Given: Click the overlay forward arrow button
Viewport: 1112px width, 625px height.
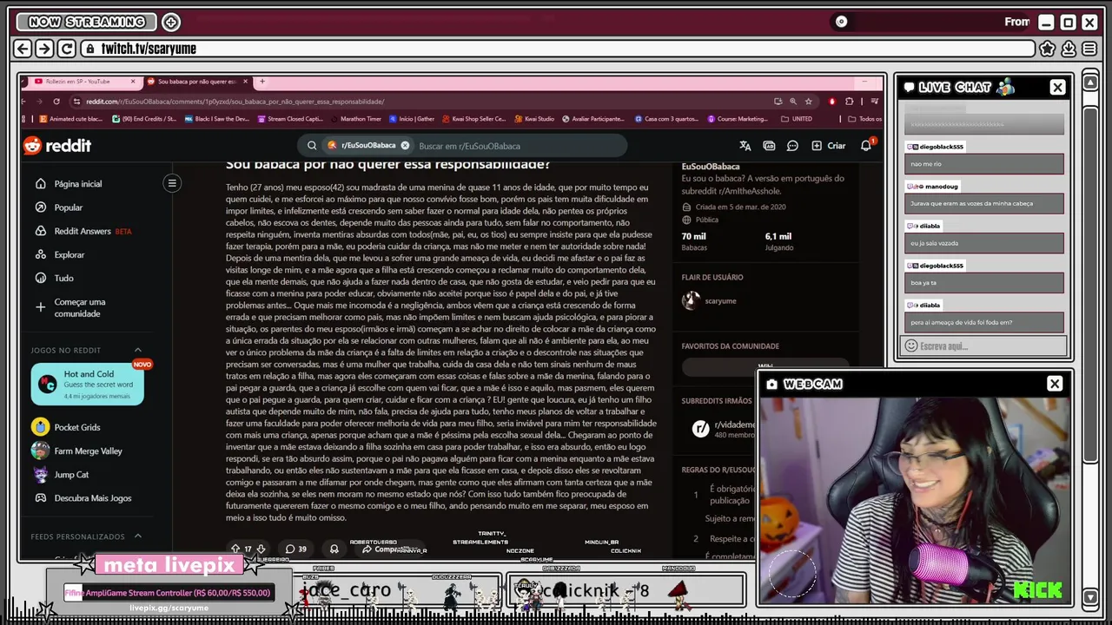Looking at the screenshot, I should [x=44, y=49].
